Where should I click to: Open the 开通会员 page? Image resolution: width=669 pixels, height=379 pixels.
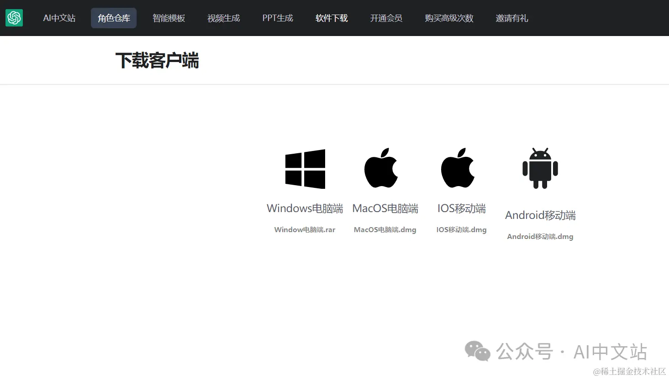click(386, 18)
